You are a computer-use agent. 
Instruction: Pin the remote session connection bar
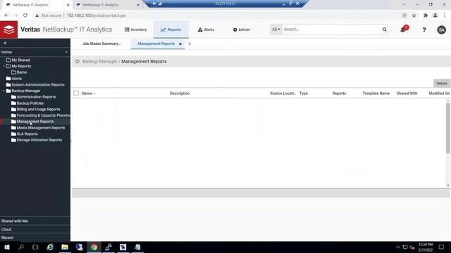pos(154,4)
